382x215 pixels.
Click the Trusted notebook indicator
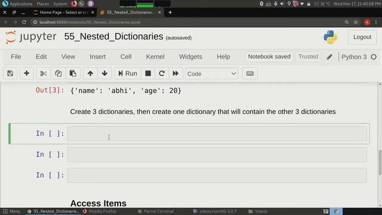coord(308,57)
